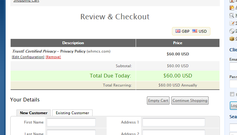This screenshot has width=237, height=135.
Task: Click into the Last Name field
Action: pyautogui.click(x=71, y=133)
